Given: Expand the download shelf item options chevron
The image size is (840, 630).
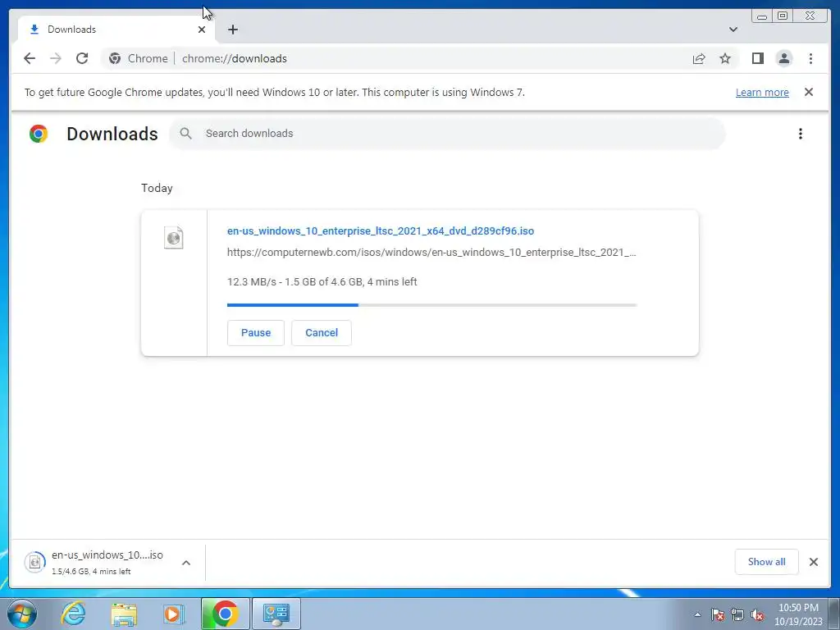Looking at the screenshot, I should [x=186, y=563].
